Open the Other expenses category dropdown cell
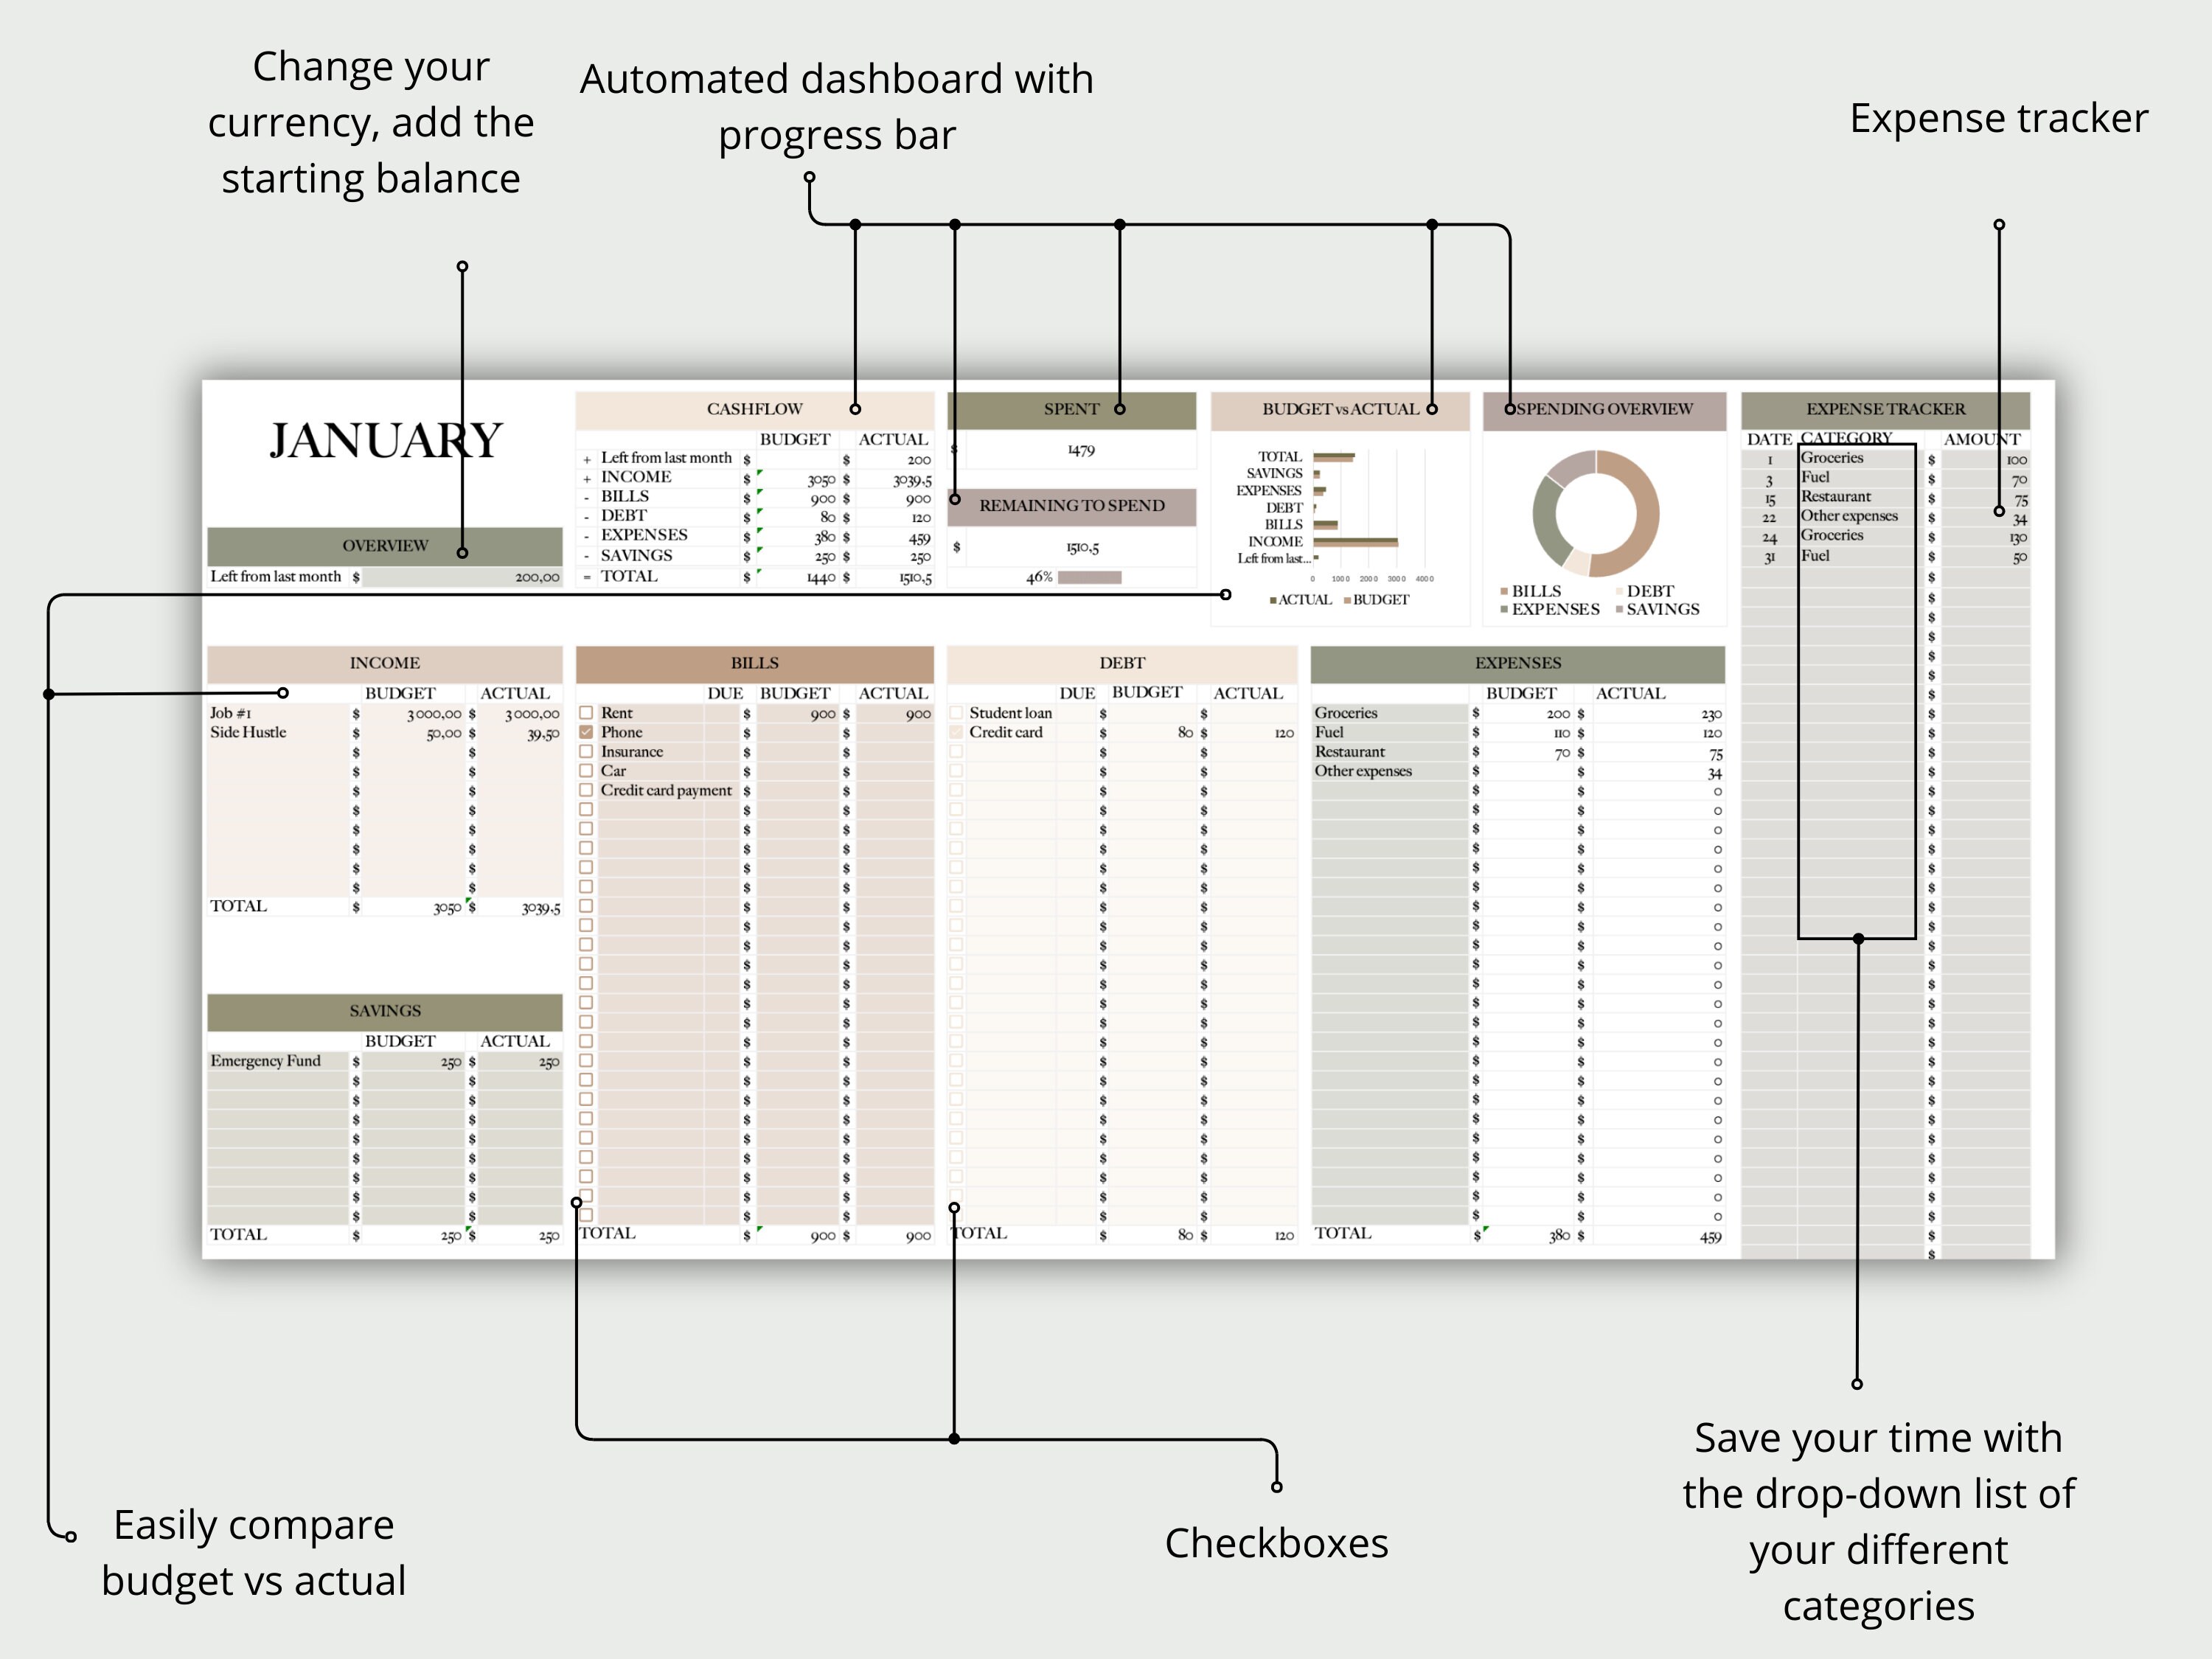2212x1659 pixels. [1857, 516]
